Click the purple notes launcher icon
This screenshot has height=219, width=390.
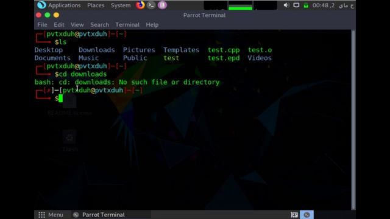coord(162,5)
